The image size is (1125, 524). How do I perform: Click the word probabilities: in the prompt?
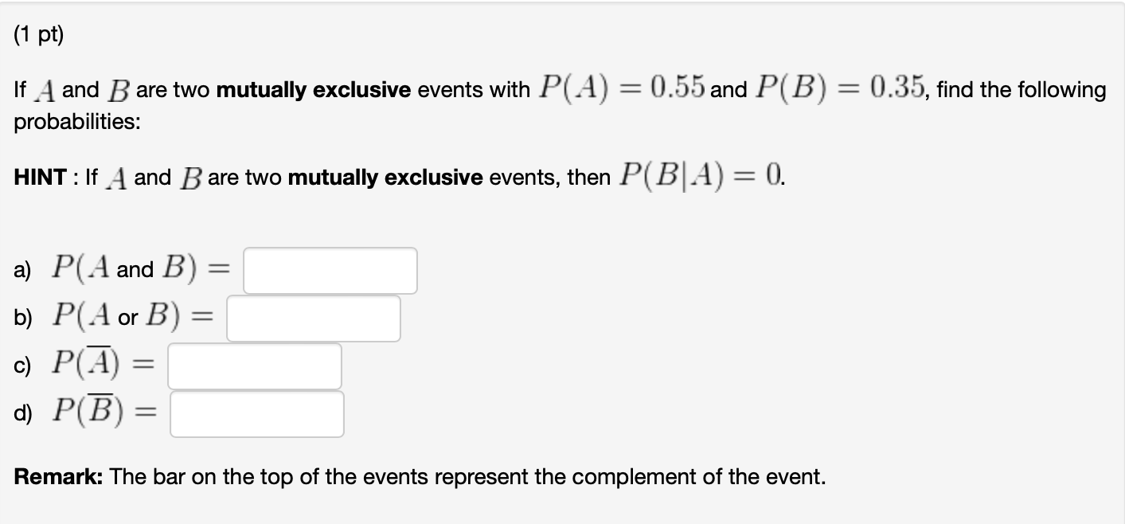pyautogui.click(x=73, y=123)
